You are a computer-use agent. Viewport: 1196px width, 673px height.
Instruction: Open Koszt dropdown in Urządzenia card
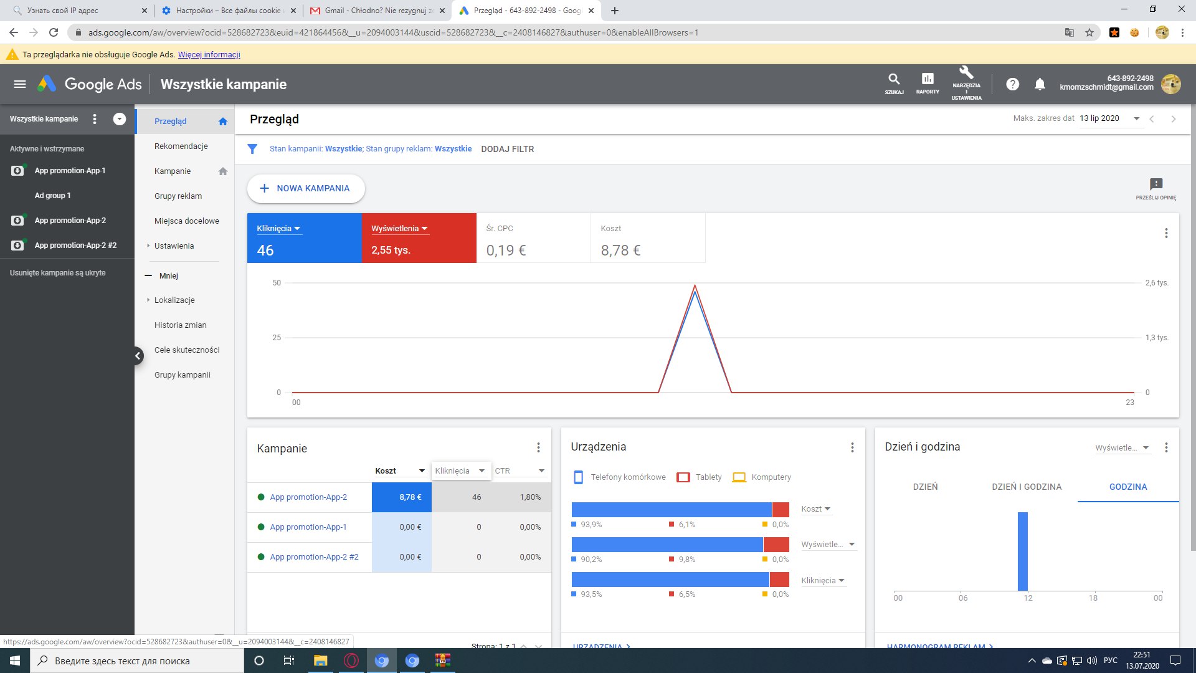point(816,509)
